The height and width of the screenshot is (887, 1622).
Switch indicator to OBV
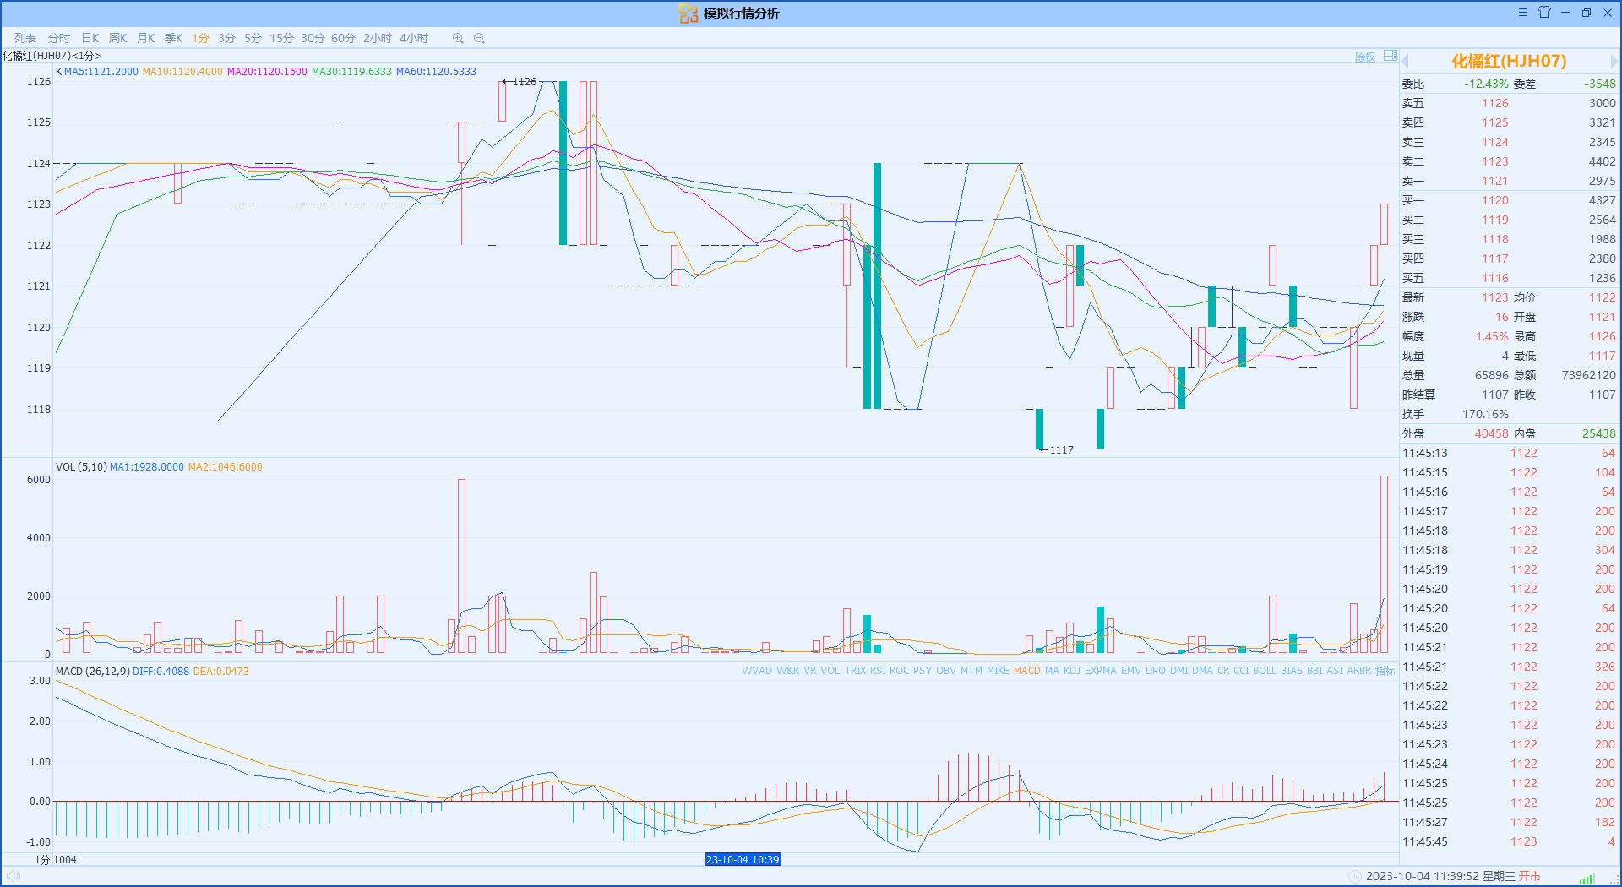[x=946, y=671]
